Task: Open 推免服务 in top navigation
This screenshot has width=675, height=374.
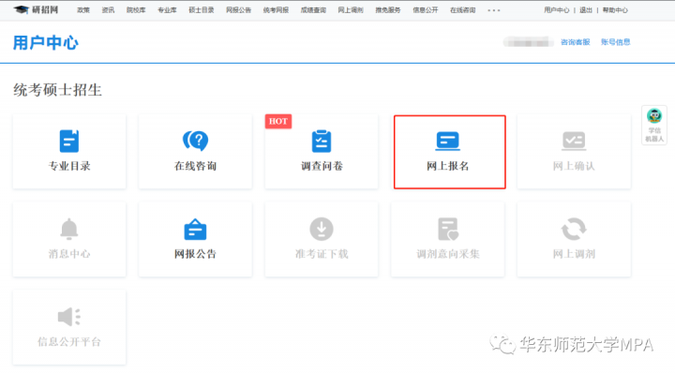Action: (x=388, y=10)
